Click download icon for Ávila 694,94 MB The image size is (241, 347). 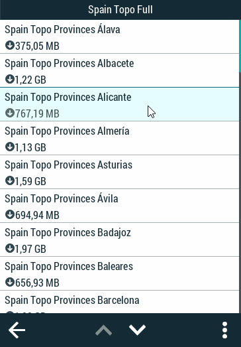(x=10, y=215)
